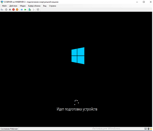
Task: Click the Enhanced Session toolbar icon
Action: [x=38, y=9]
